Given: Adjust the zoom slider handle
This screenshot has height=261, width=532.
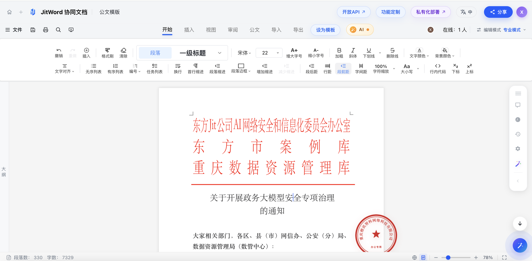Looking at the screenshot, I should [x=448, y=258].
